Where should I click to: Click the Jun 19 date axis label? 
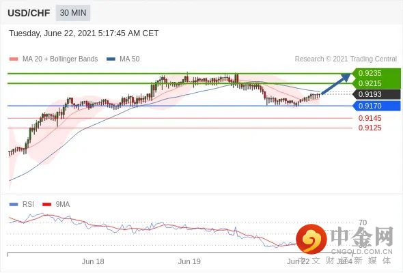click(189, 261)
